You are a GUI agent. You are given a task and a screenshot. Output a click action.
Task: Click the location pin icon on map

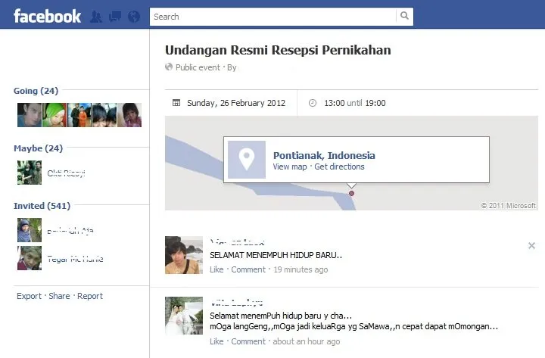[247, 160]
